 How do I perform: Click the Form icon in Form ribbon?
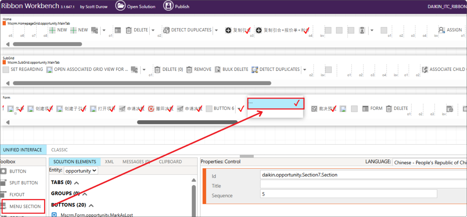pyautogui.click(x=365, y=108)
